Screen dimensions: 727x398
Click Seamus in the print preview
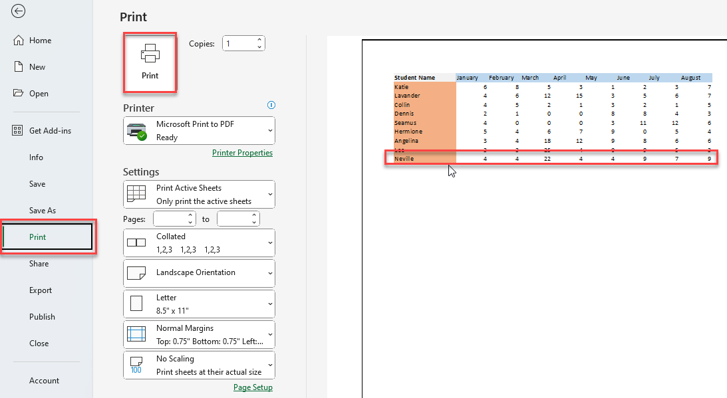(x=405, y=123)
